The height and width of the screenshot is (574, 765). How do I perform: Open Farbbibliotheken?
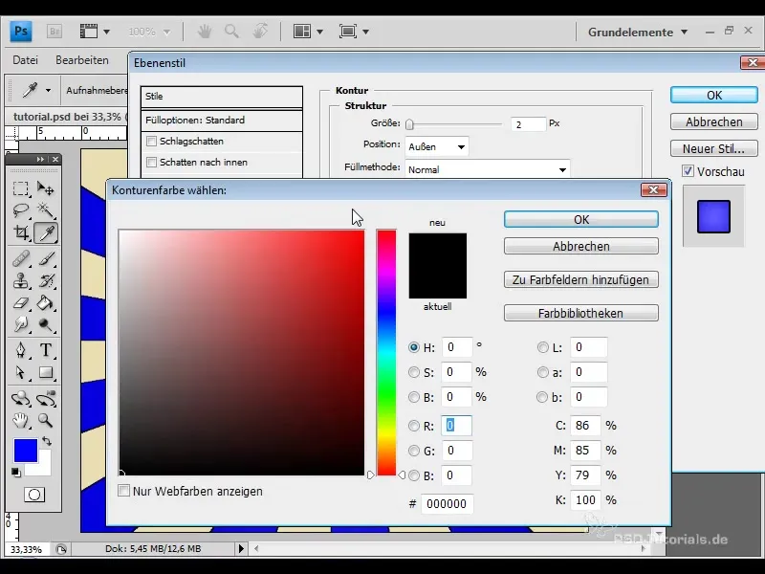(x=581, y=313)
